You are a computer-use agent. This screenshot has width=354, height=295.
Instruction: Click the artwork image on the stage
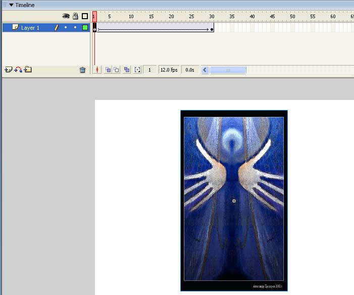pyautogui.click(x=234, y=201)
